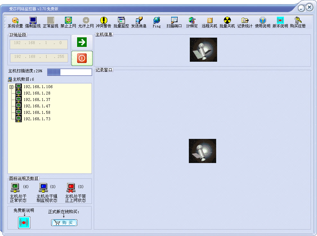Open the 冲突警告 conflict warning tool

(x=103, y=22)
